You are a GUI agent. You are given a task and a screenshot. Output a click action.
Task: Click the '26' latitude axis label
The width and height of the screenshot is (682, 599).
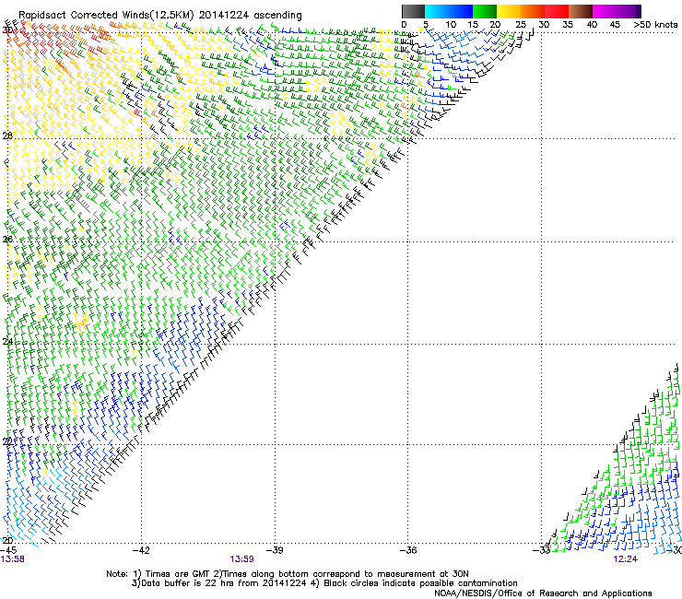(x=7, y=240)
